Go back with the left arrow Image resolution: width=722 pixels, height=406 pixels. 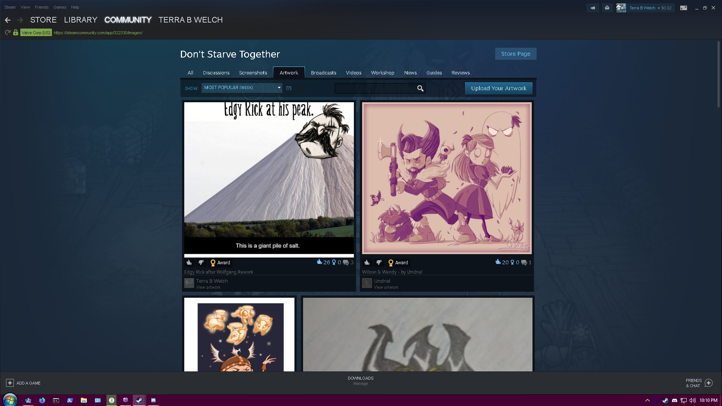[8, 20]
